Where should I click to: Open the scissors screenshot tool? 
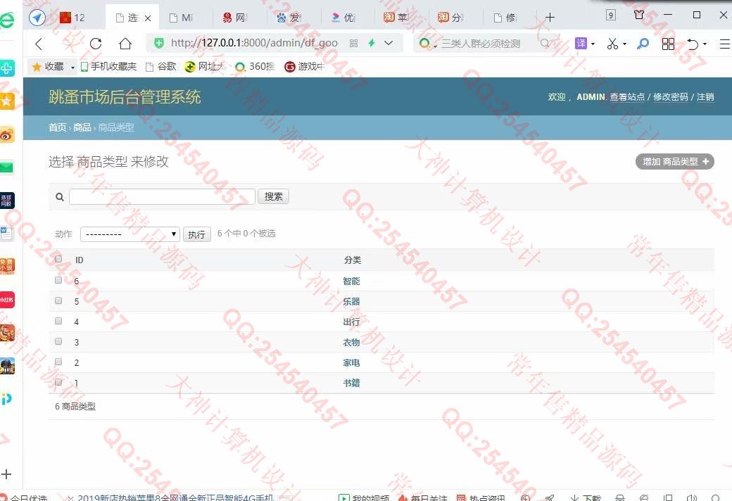(x=612, y=44)
